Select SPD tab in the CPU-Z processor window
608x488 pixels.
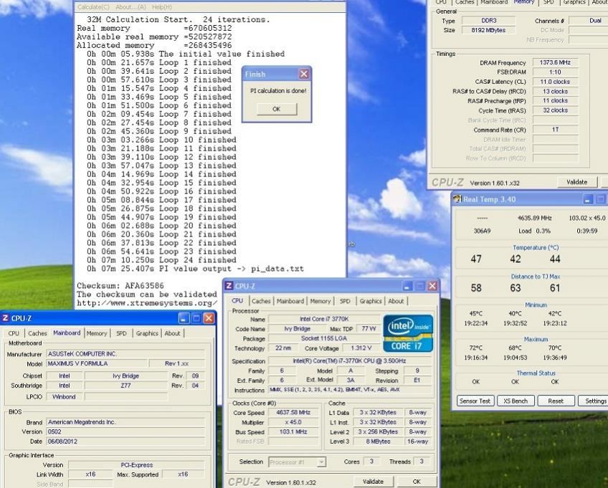click(x=345, y=301)
